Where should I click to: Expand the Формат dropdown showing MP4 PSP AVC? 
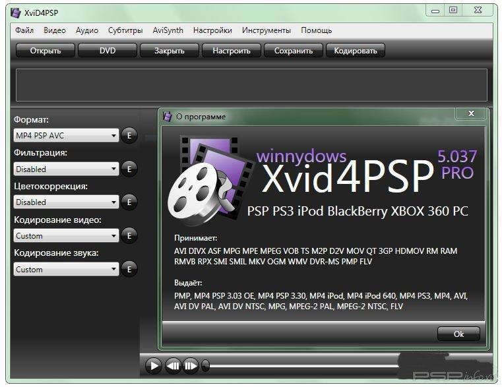click(66, 136)
